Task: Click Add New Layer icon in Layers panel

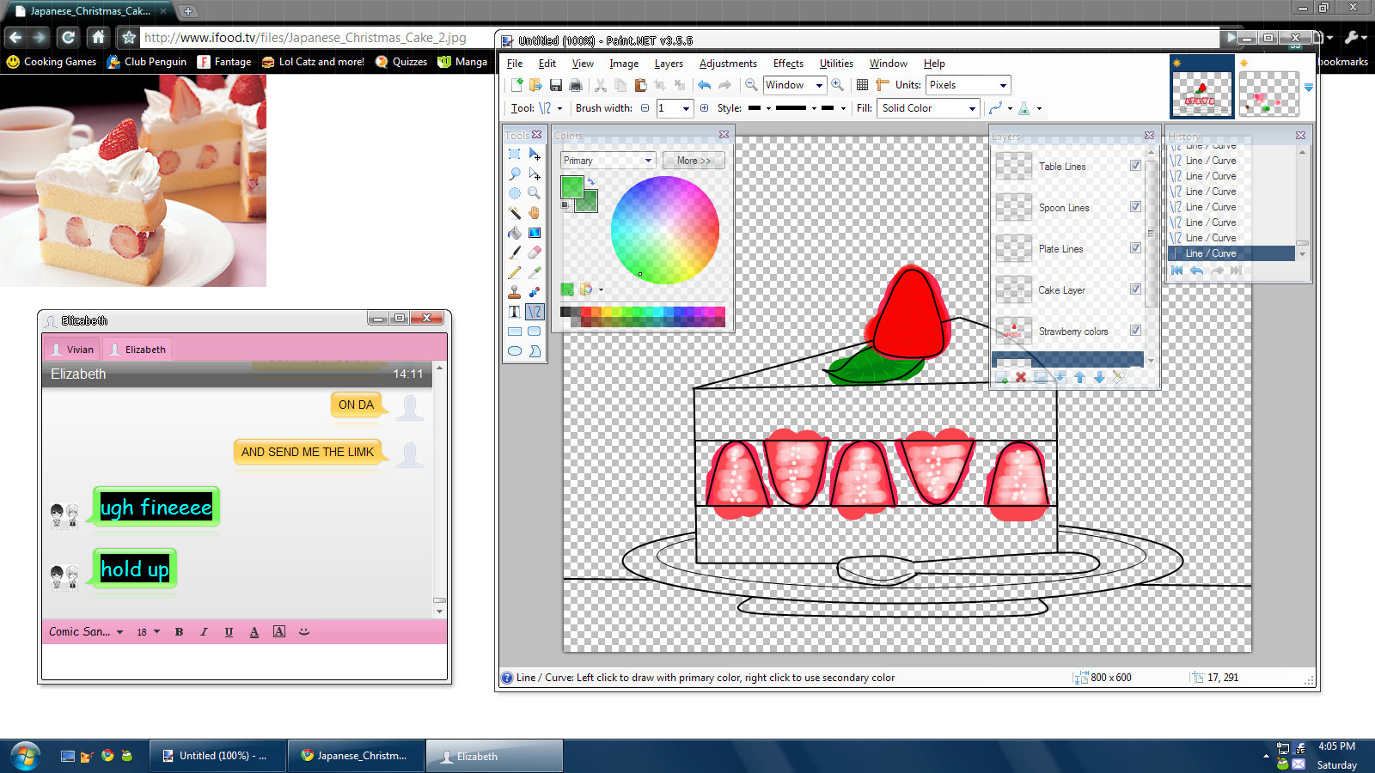Action: [1002, 377]
